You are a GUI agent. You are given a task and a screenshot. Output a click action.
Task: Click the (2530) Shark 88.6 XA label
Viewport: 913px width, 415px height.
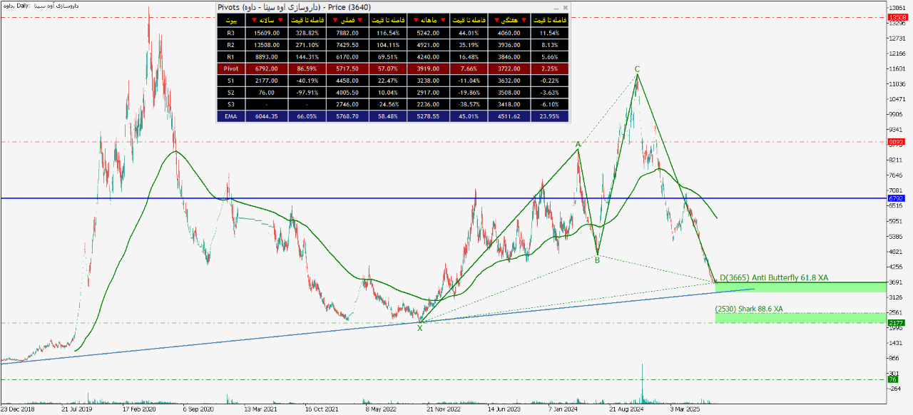748,309
